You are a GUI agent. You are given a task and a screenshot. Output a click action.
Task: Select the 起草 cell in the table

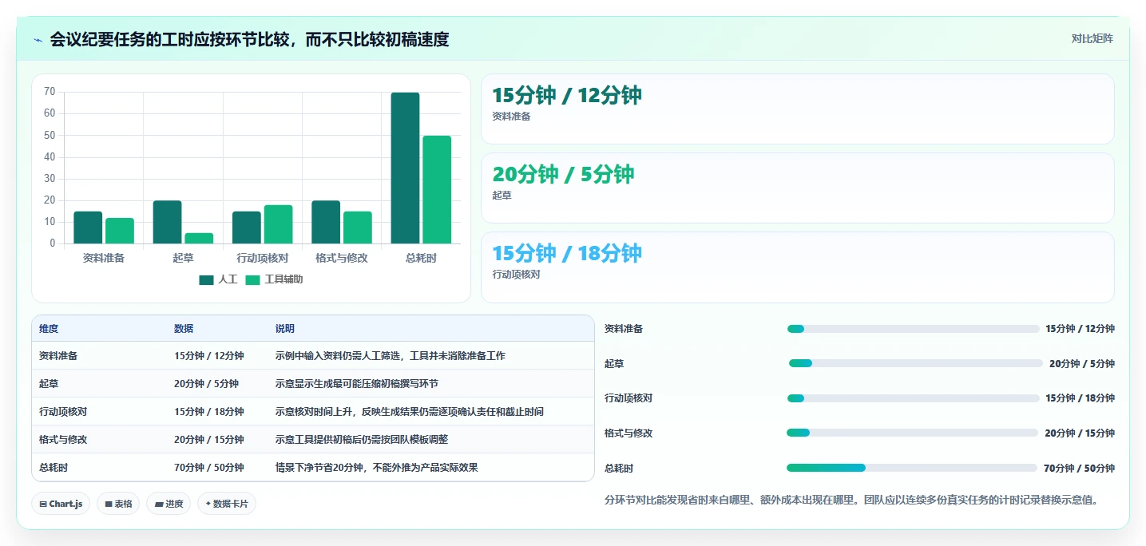tap(49, 384)
